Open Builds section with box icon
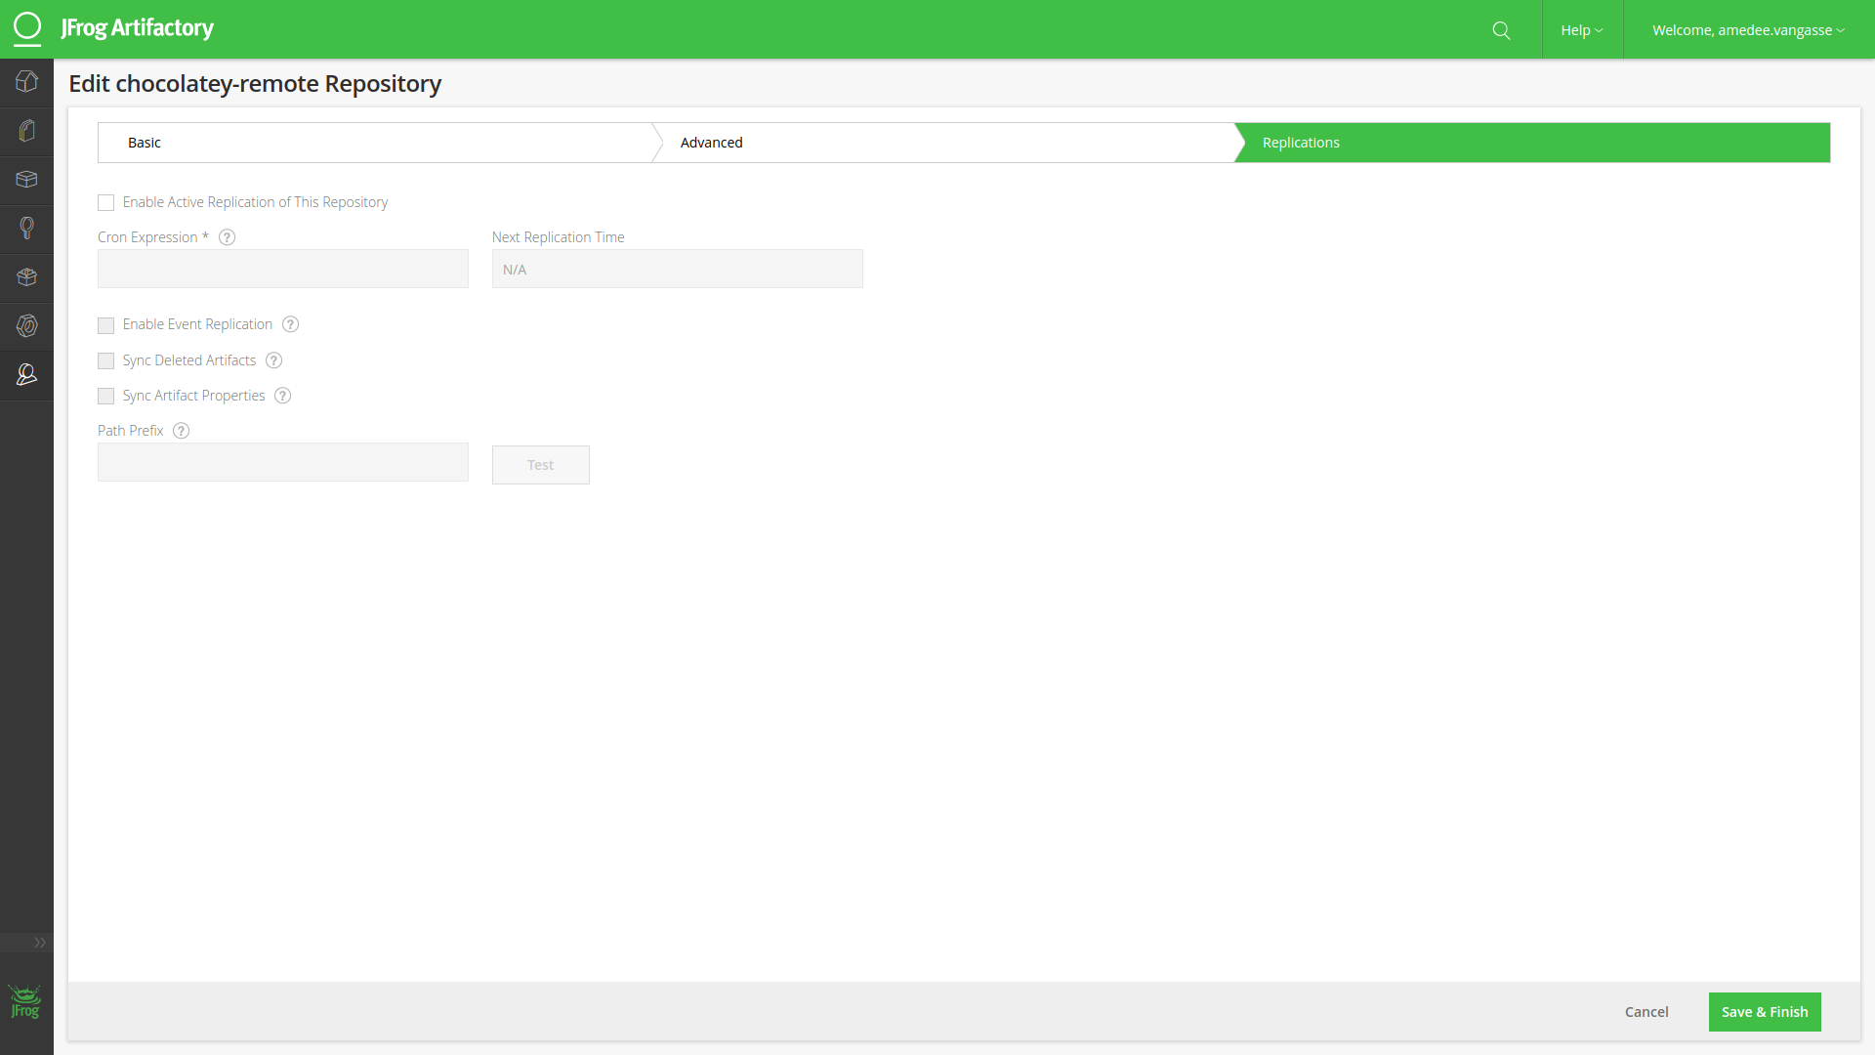The image size is (1875, 1055). point(26,180)
